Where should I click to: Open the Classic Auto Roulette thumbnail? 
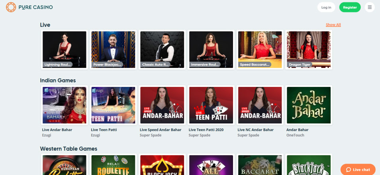tap(162, 50)
